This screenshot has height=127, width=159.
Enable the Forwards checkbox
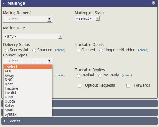128,86
